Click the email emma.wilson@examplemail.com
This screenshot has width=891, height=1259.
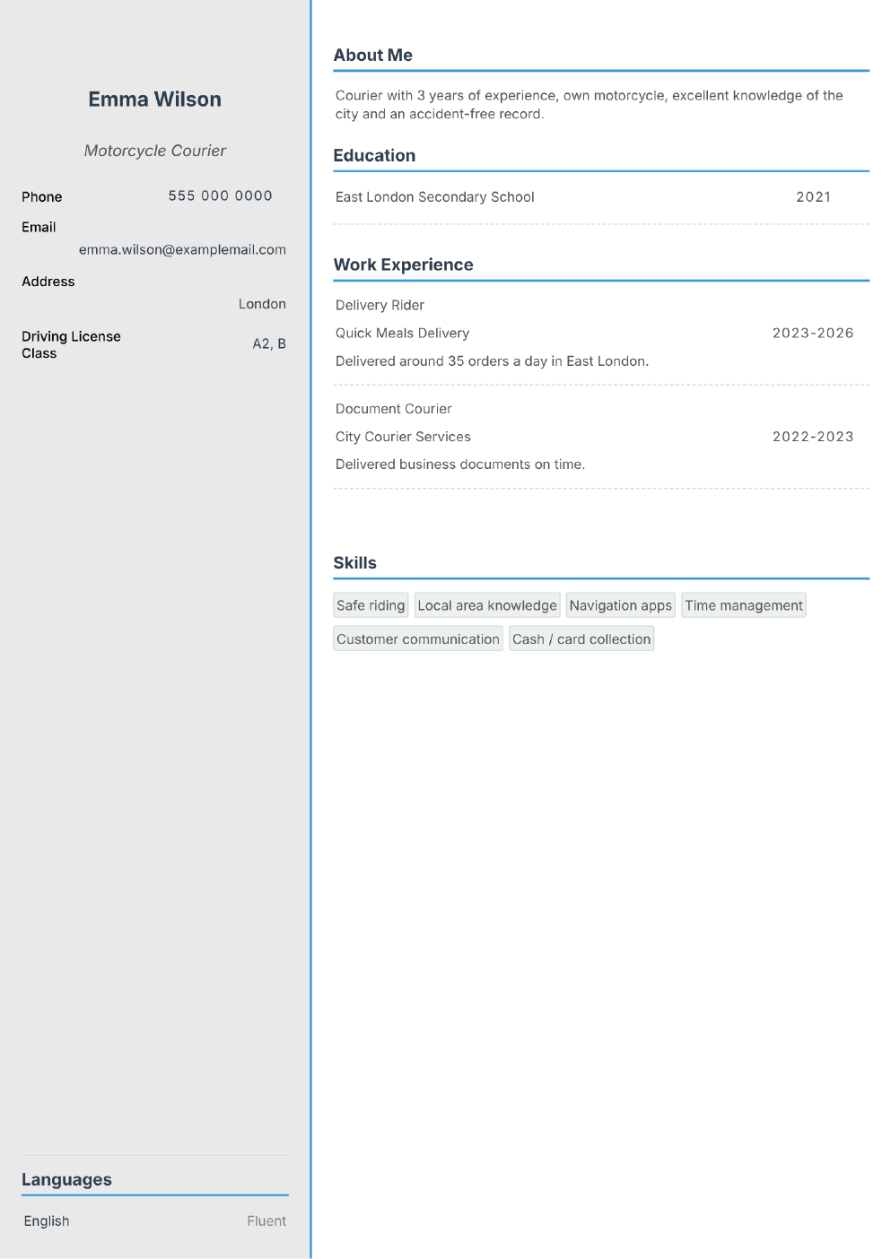click(x=182, y=249)
